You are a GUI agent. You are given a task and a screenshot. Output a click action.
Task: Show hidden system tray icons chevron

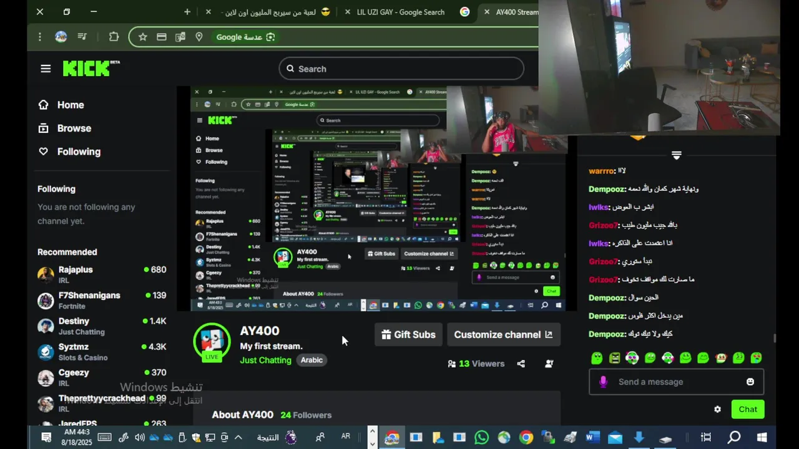click(x=238, y=438)
